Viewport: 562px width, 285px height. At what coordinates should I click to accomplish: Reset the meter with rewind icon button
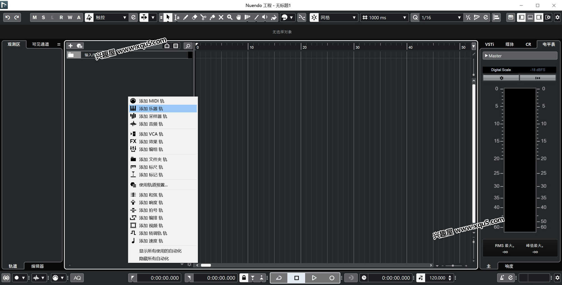coord(538,78)
